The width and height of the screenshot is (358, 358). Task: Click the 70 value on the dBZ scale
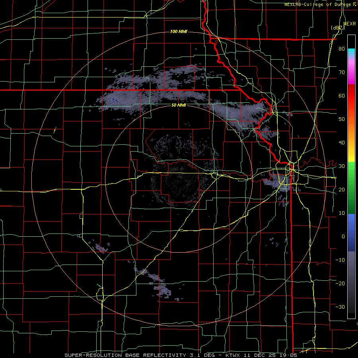coord(342,72)
